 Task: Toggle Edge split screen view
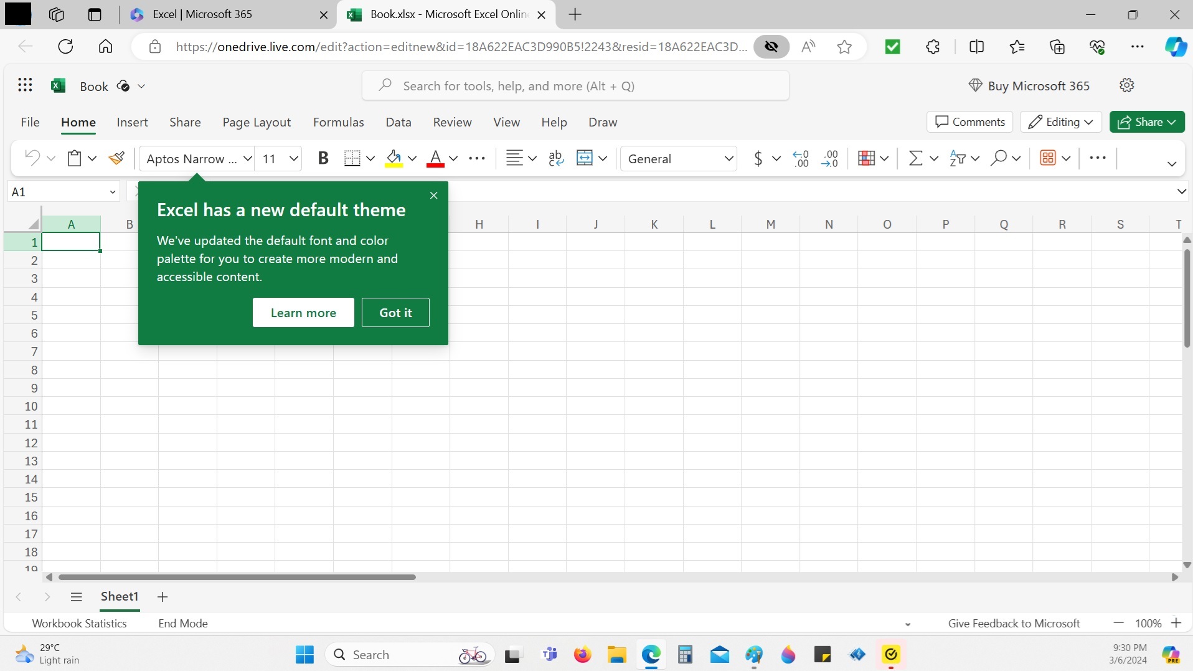coord(976,47)
